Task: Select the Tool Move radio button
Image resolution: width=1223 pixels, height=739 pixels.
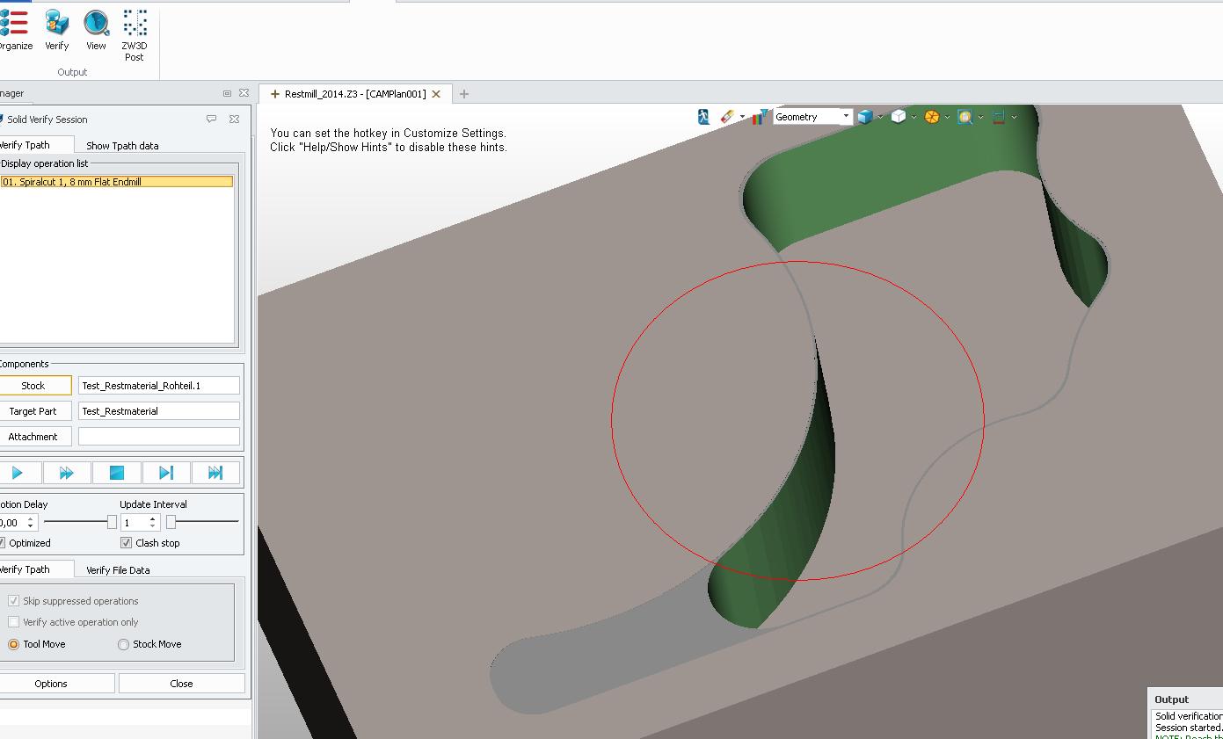Action: (x=13, y=644)
